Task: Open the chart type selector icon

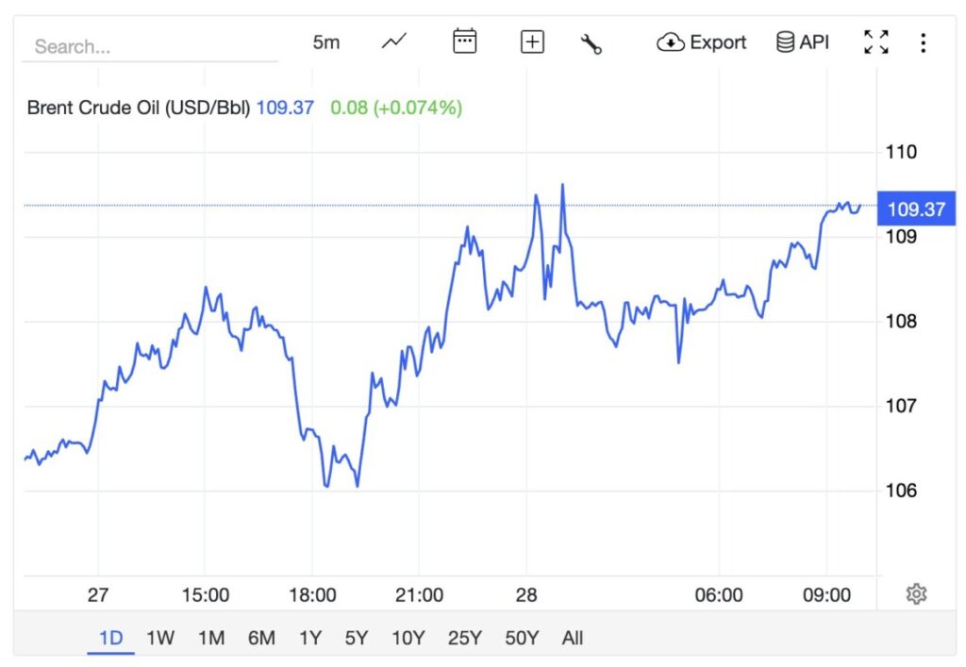Action: pos(393,42)
